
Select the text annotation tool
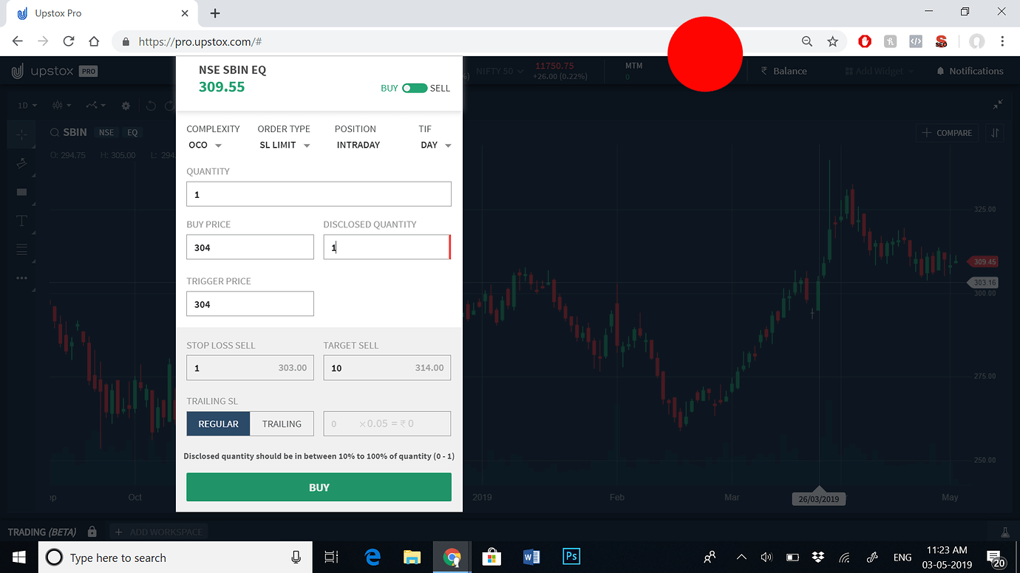[x=21, y=219]
